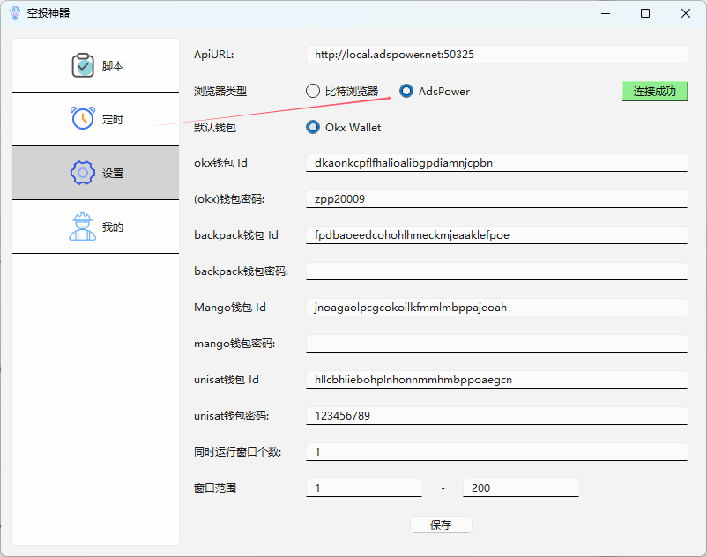Viewport: 707px width, 557px height.
Task: Click the 同时运行窗口个数 field
Action: click(496, 451)
